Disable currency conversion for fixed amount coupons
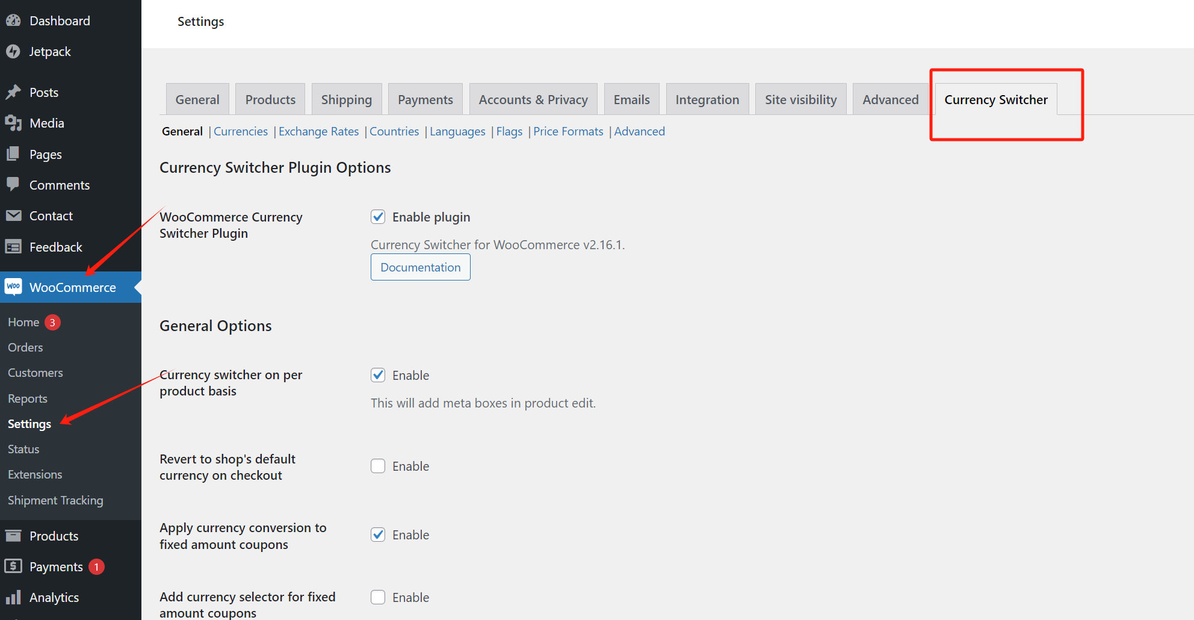Image resolution: width=1194 pixels, height=620 pixels. (x=378, y=535)
